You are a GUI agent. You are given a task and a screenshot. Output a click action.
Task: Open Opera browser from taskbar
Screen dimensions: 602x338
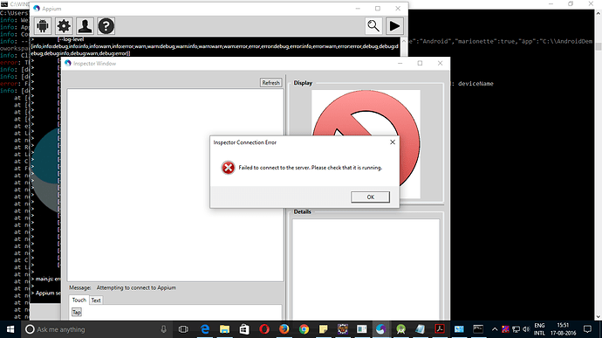pos(264,329)
